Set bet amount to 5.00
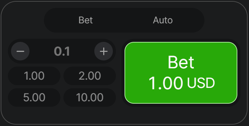The width and height of the screenshot is (249, 126). [34, 98]
